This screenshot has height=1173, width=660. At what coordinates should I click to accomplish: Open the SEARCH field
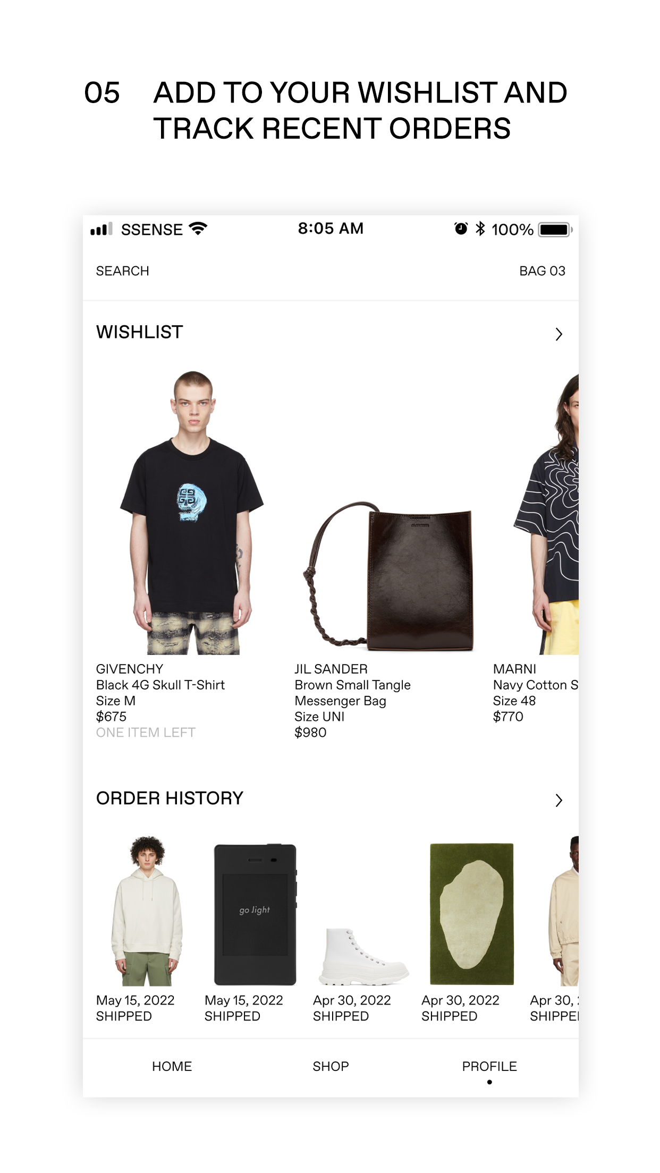pos(122,271)
